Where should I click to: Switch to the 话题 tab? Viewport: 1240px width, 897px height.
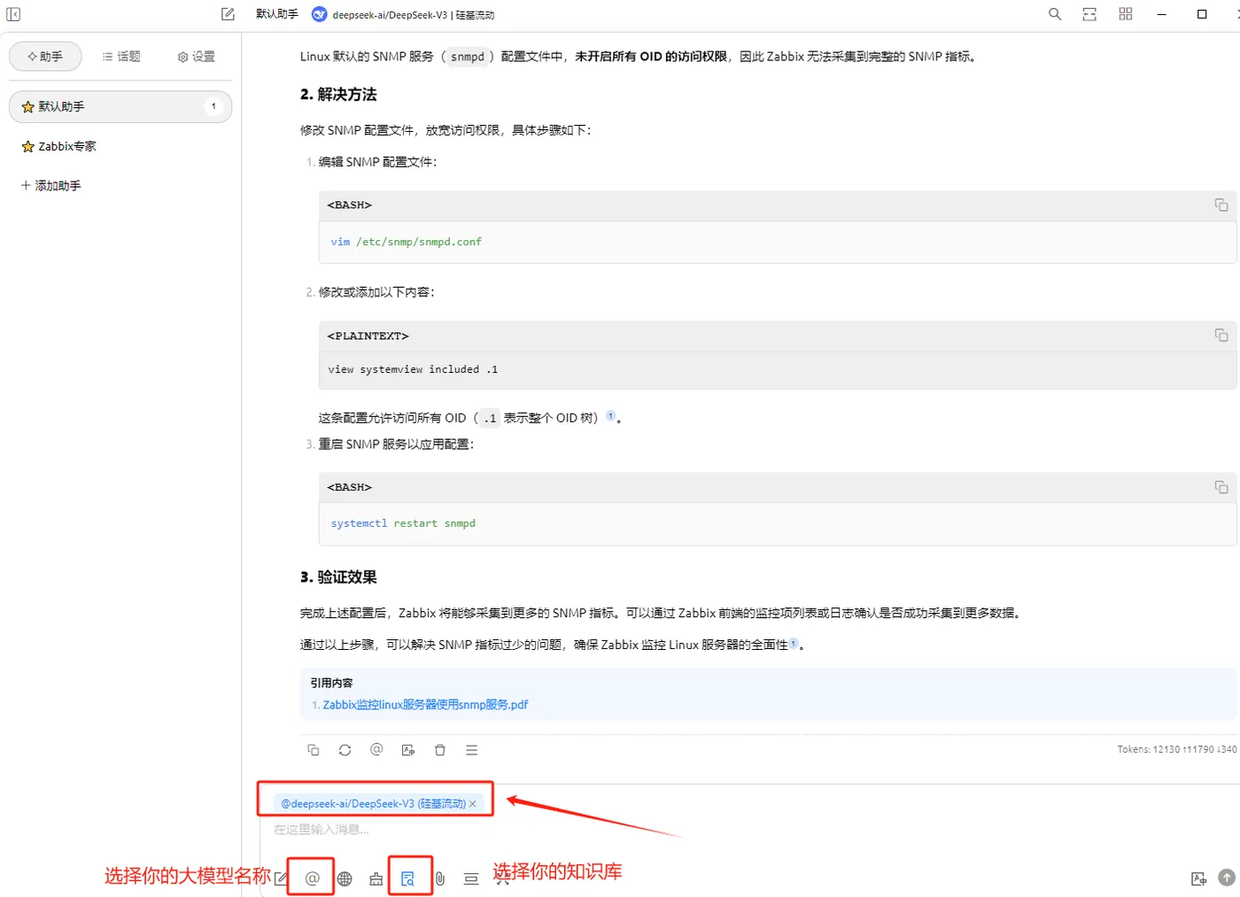[121, 57]
